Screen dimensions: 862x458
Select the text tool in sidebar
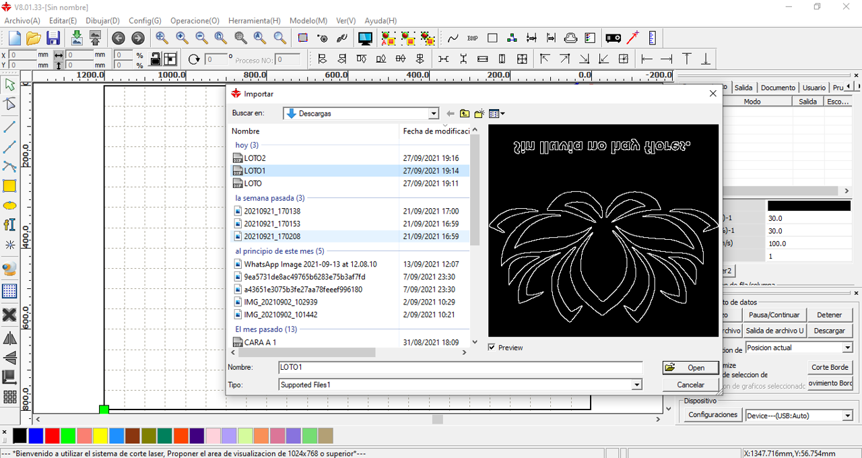click(x=9, y=225)
